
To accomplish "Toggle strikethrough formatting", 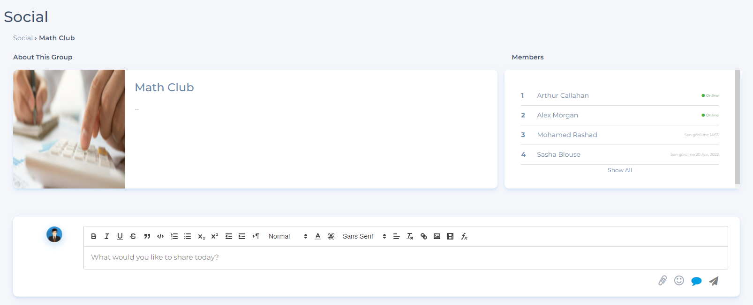I will [x=133, y=236].
